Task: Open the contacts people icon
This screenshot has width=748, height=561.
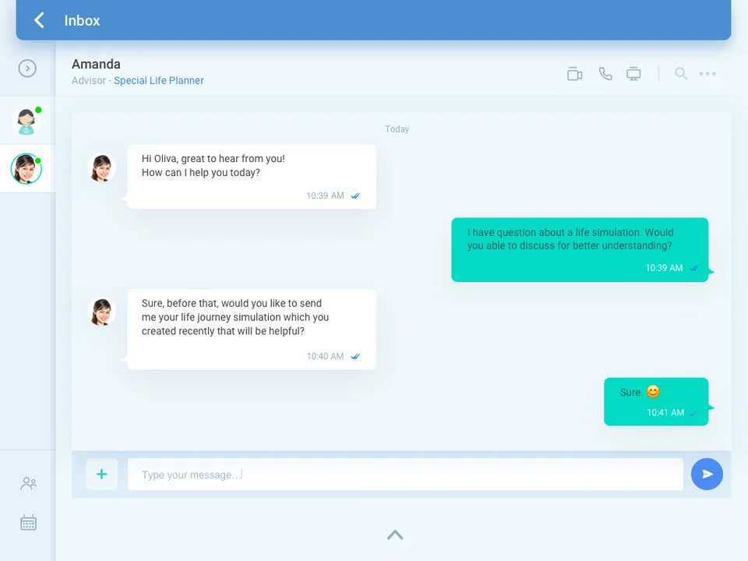Action: tap(29, 483)
